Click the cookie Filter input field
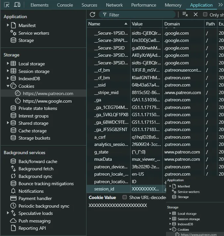Viewport: 224px width, 236px height. (x=137, y=15)
